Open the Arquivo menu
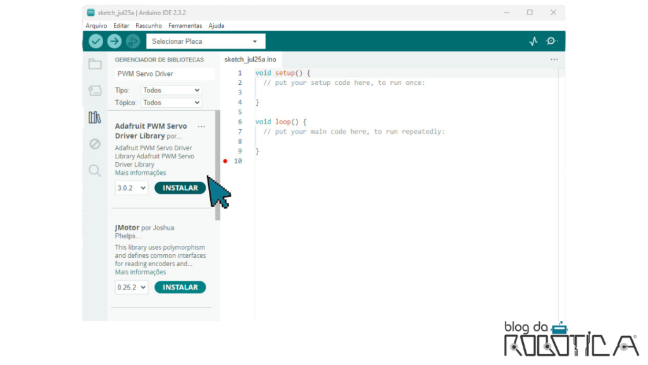The height and width of the screenshot is (365, 648). pos(96,25)
